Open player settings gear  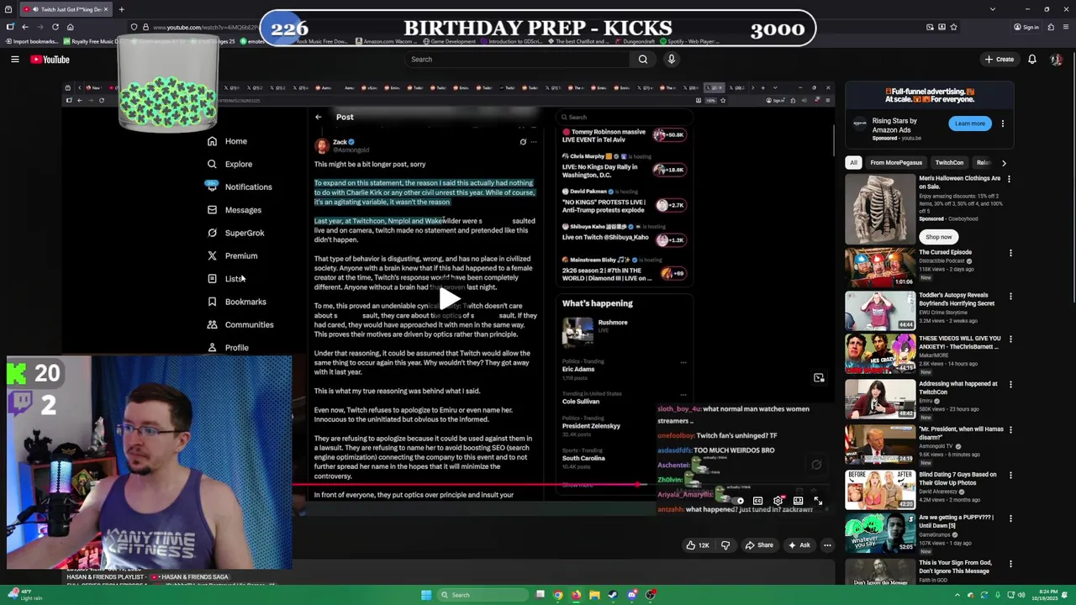coord(778,501)
